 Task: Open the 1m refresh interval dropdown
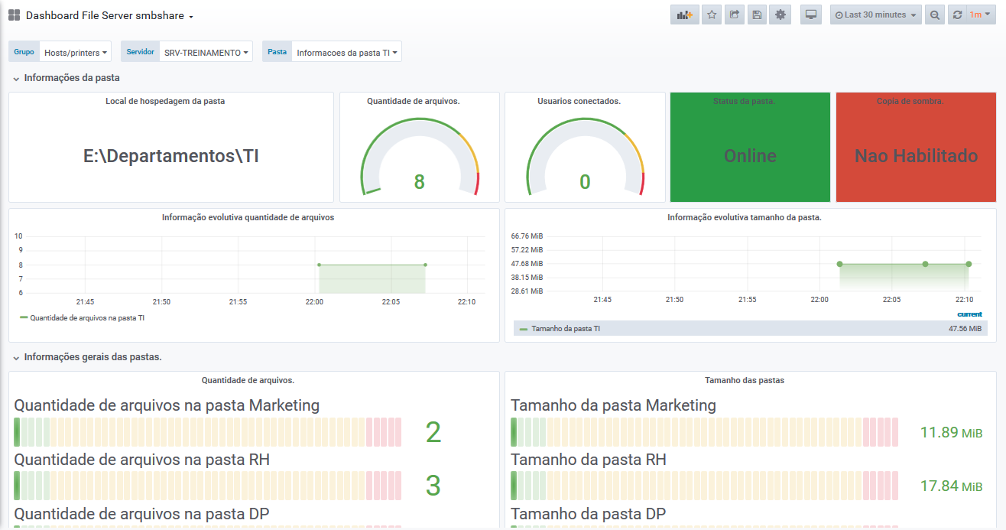pyautogui.click(x=981, y=15)
